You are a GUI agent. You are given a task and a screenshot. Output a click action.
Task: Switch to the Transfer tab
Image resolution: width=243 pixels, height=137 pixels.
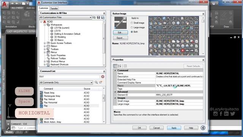click(54, 8)
